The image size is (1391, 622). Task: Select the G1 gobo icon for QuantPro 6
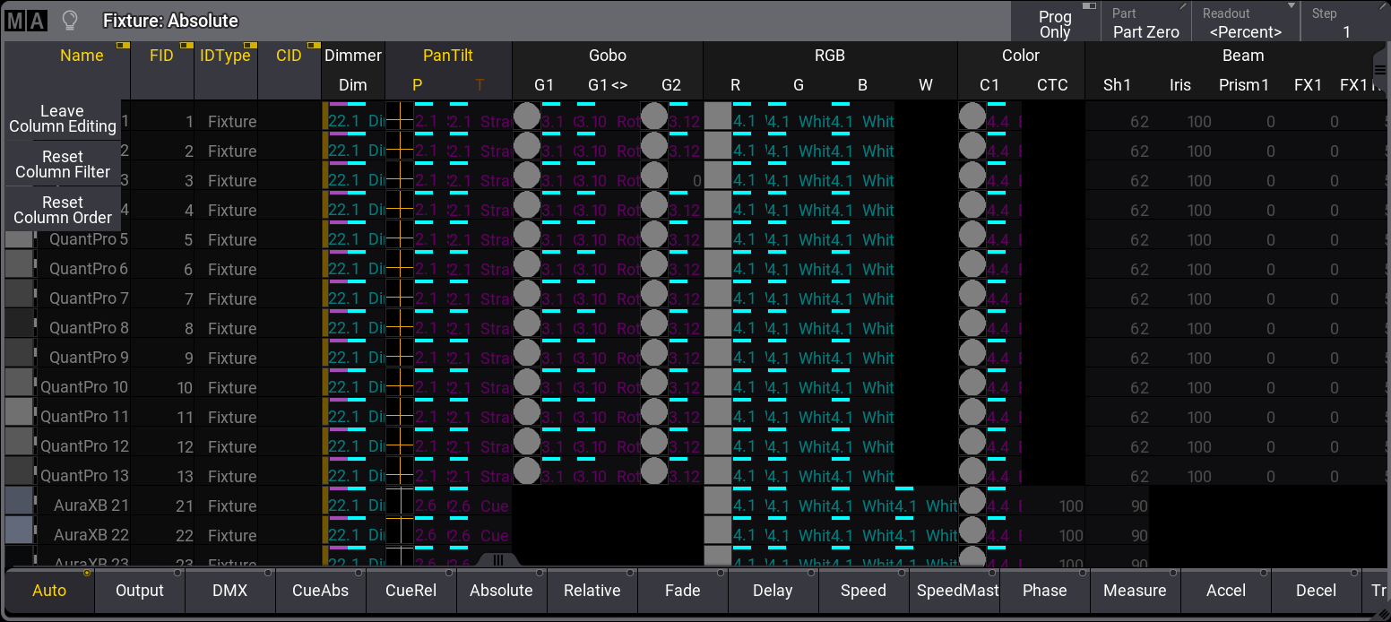tap(526, 263)
